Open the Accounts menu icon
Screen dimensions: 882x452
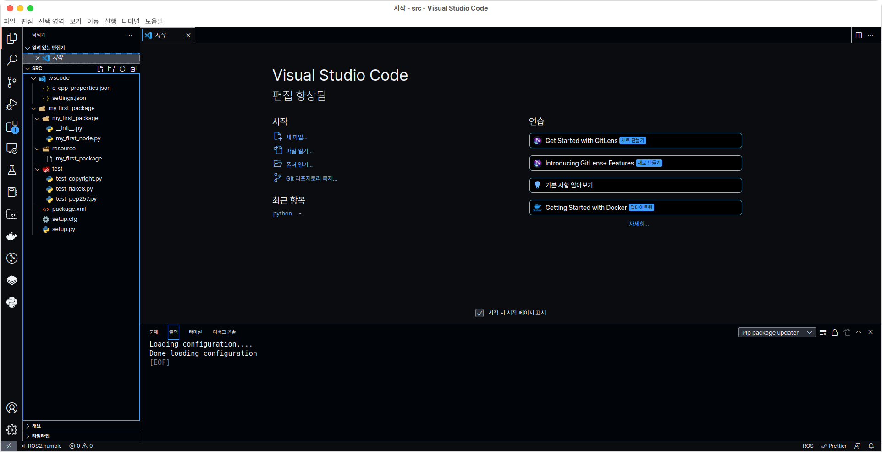(12, 408)
